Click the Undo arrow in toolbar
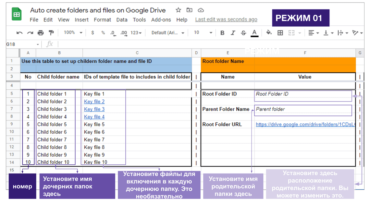 (x=19, y=33)
